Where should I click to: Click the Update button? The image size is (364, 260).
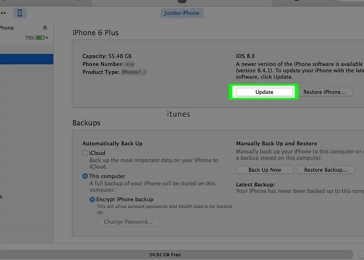[x=264, y=92]
